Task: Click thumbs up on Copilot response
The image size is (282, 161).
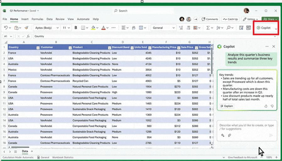Action: pyautogui.click(x=266, y=106)
